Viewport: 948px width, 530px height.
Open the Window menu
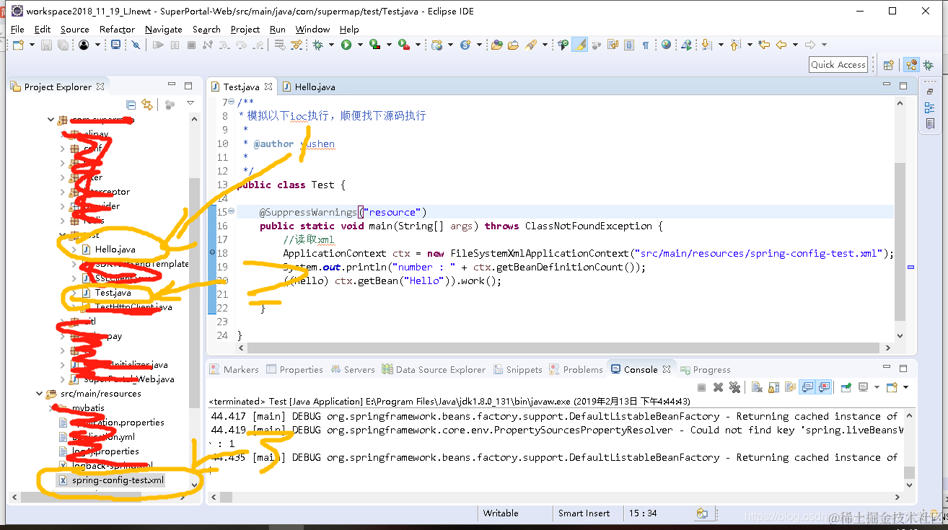[312, 29]
